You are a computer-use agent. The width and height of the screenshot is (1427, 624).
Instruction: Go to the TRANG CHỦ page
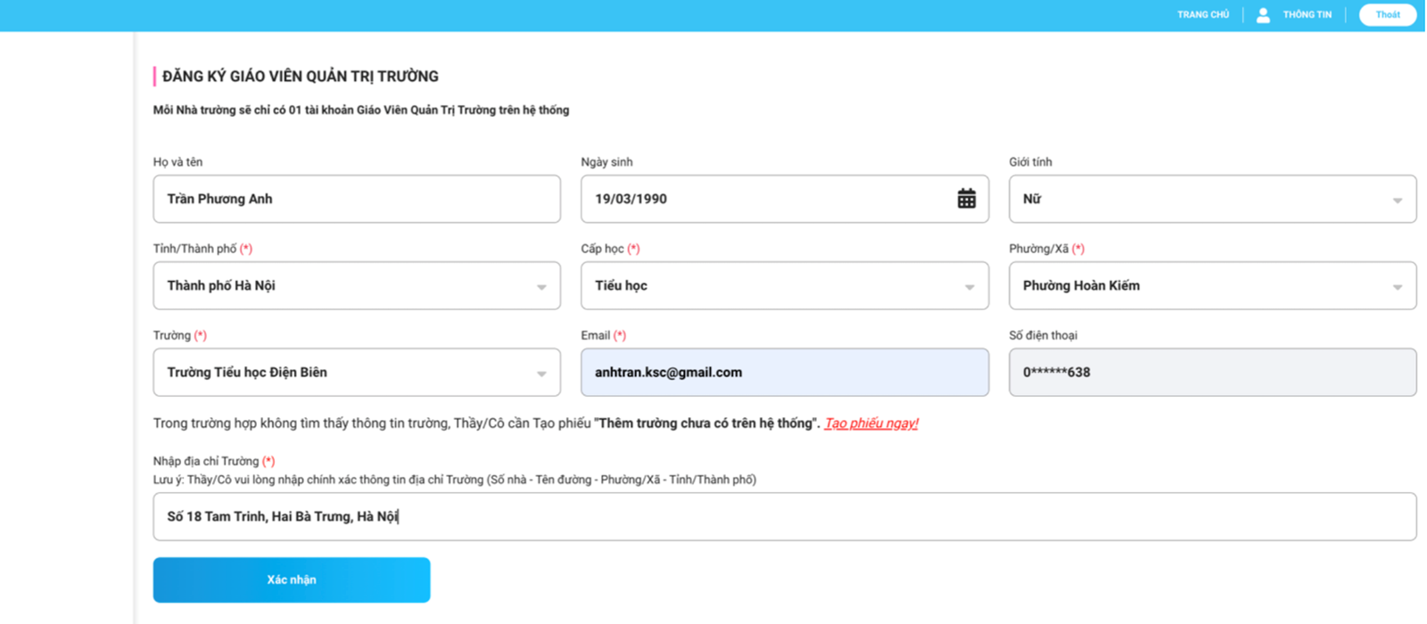pyautogui.click(x=1202, y=15)
